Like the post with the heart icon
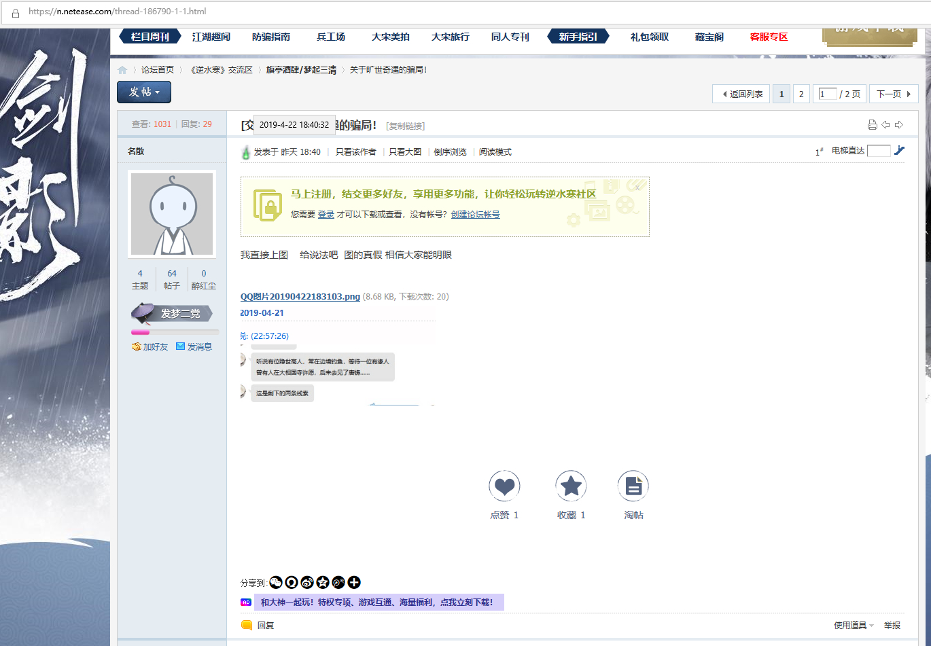The height and width of the screenshot is (646, 931). click(504, 486)
